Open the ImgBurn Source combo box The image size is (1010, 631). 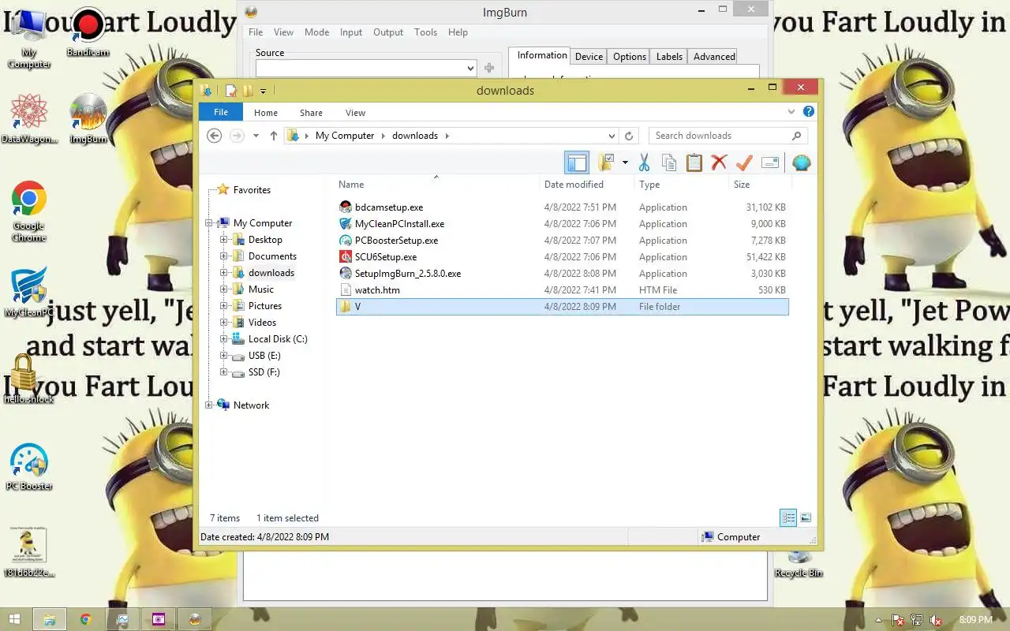pos(365,69)
